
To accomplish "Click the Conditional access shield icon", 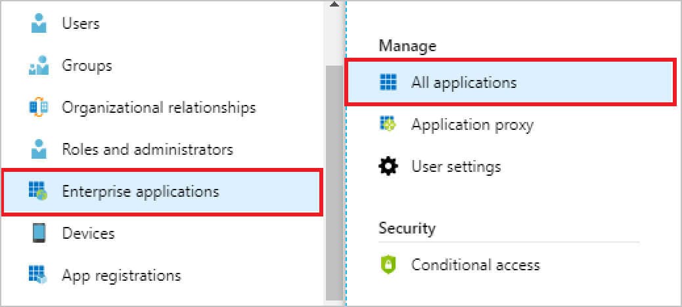I will point(388,265).
